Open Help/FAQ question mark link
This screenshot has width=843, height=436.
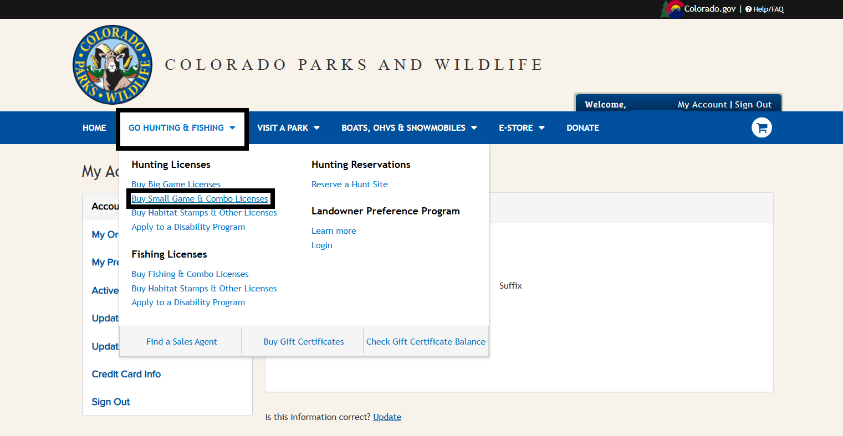(x=765, y=9)
